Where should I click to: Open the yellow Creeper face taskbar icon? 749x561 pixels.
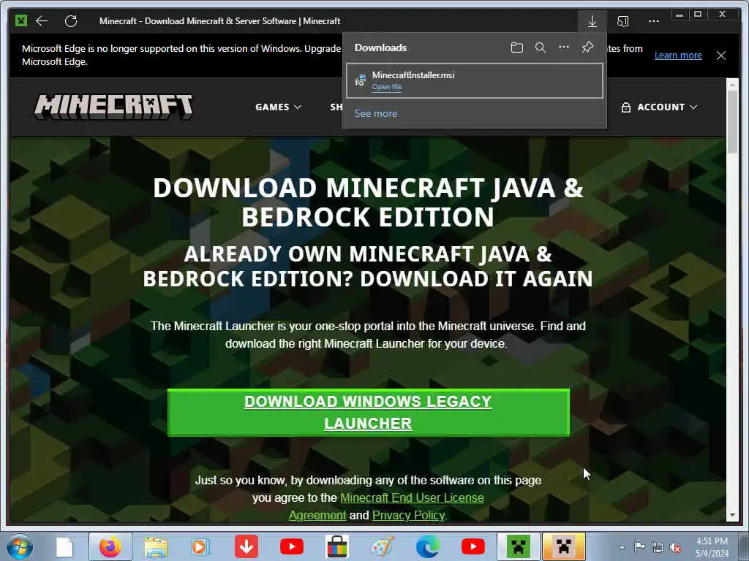click(564, 546)
